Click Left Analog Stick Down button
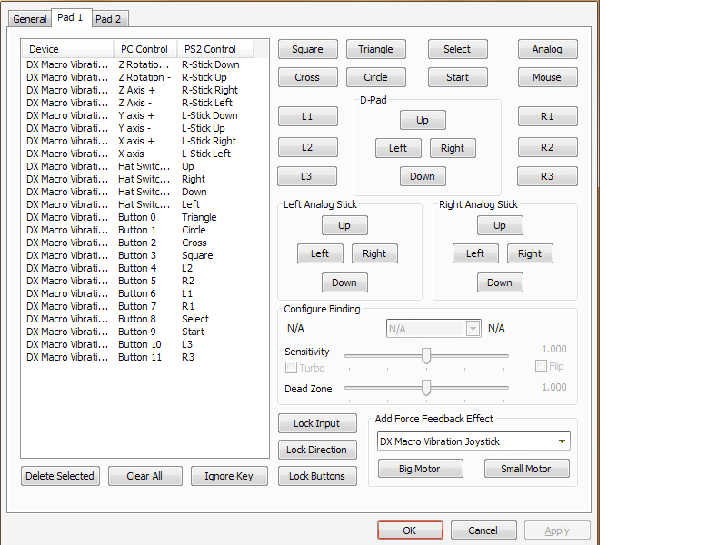 [344, 282]
